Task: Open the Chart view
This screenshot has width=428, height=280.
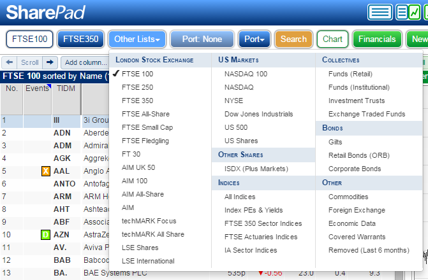Action: [332, 39]
